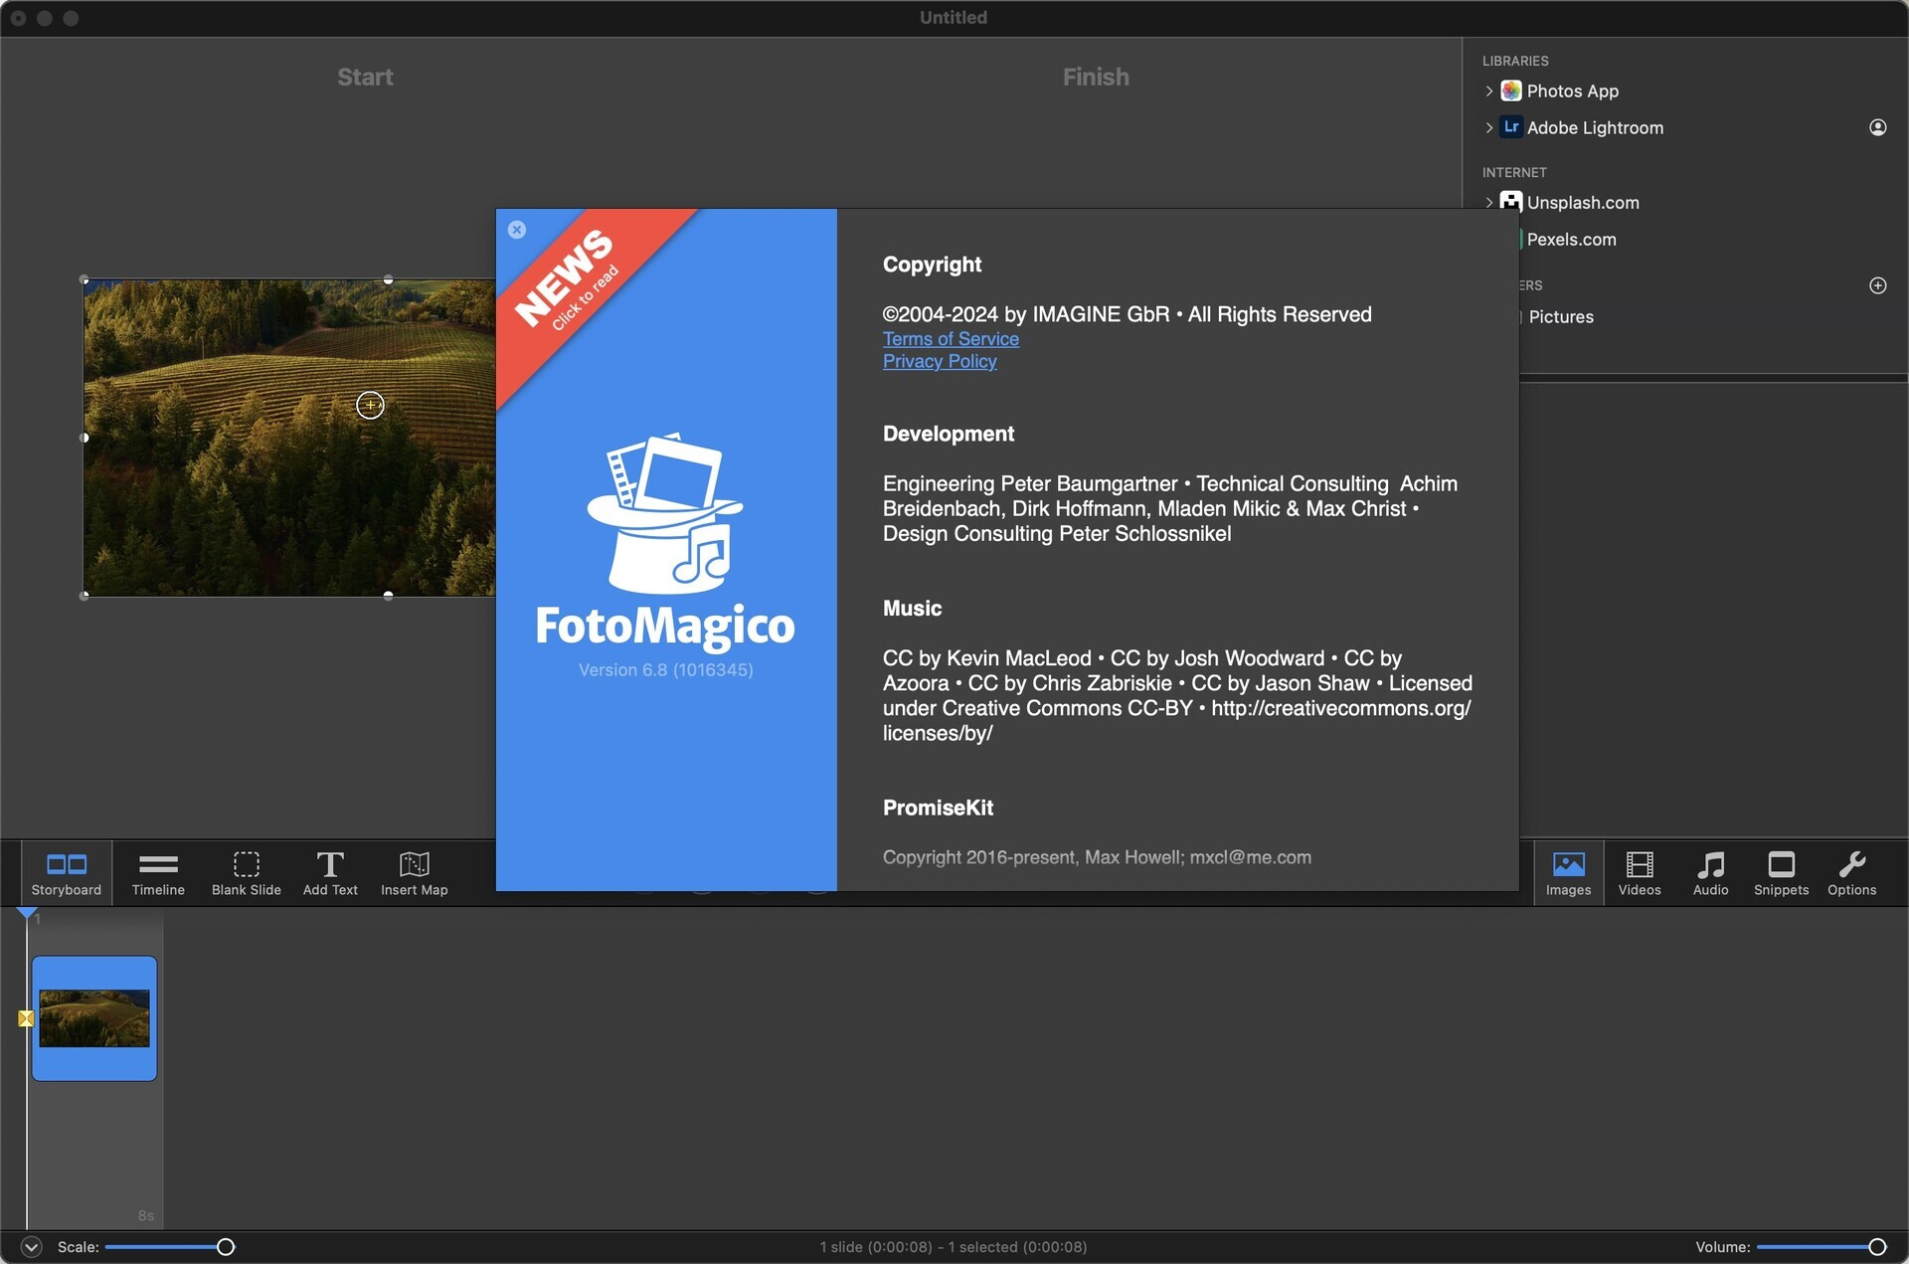Screen dimensions: 1909x1264
Task: Select Pexels.com internet source
Action: (1571, 240)
